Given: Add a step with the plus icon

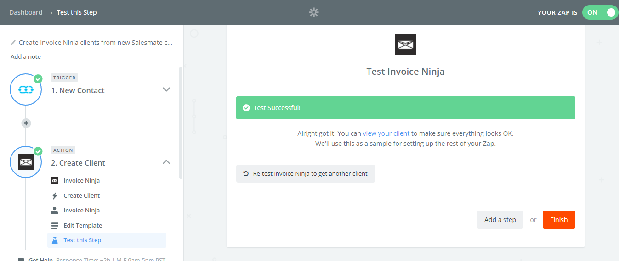Looking at the screenshot, I should click(26, 123).
